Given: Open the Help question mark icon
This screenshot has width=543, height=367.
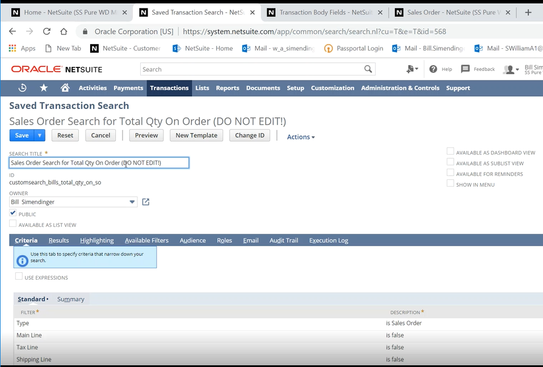Looking at the screenshot, I should [433, 69].
